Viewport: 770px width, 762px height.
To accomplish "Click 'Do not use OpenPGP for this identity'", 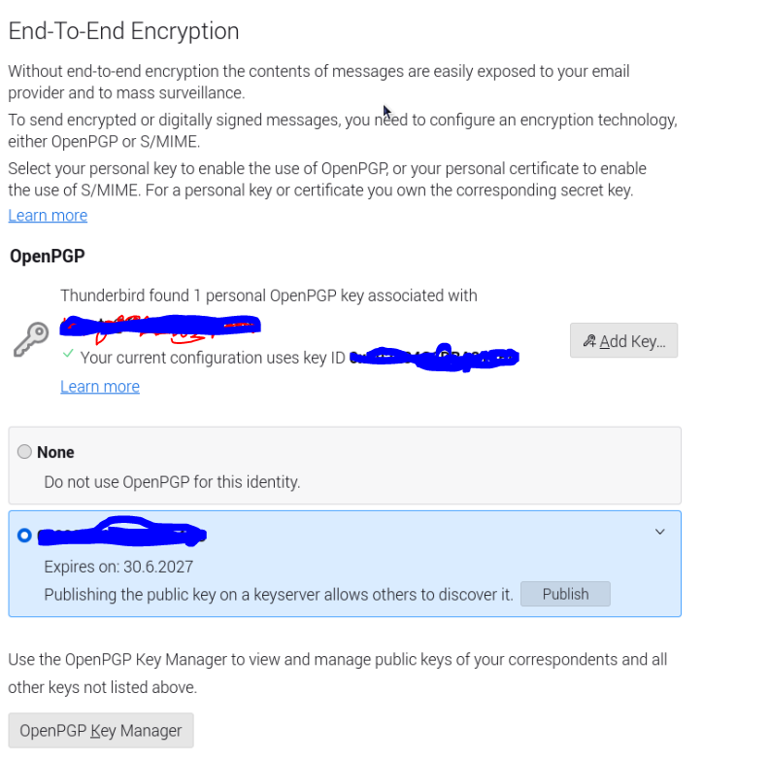I will point(172,481).
